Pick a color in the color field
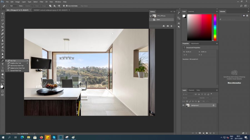 [x=199, y=27]
